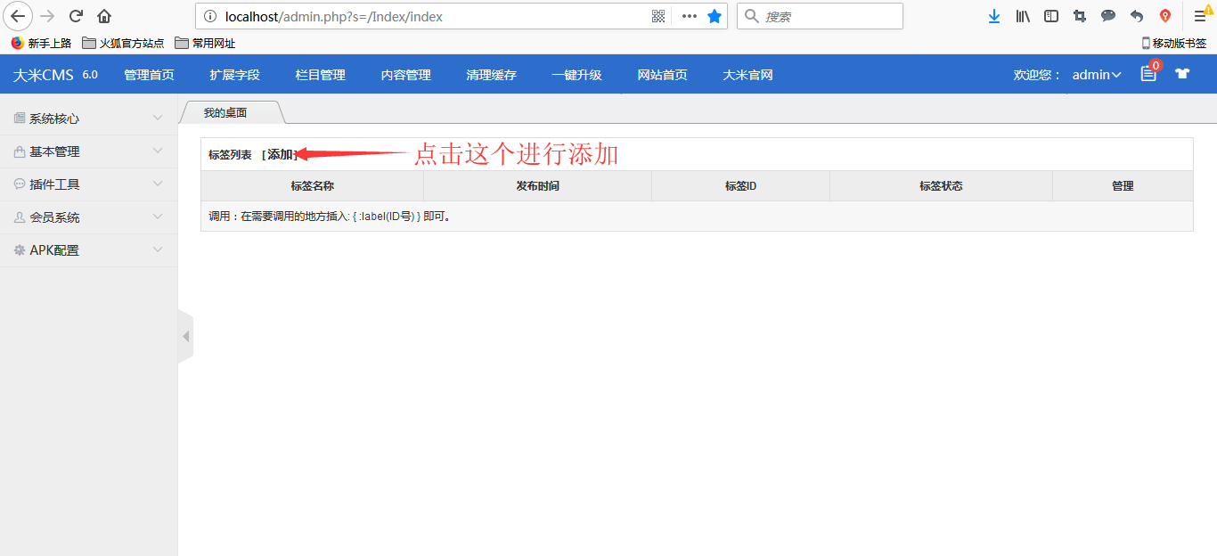
Task: Open 管理首页 in the top menu
Action: 149,75
